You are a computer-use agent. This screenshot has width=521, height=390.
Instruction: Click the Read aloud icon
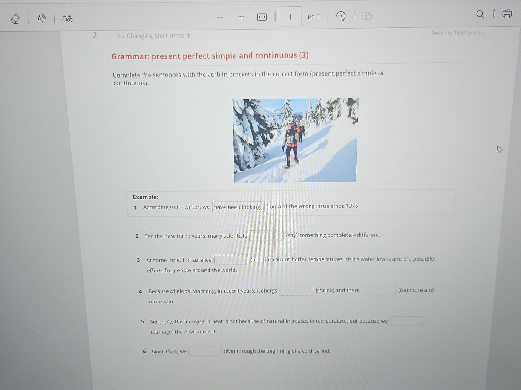(41, 18)
